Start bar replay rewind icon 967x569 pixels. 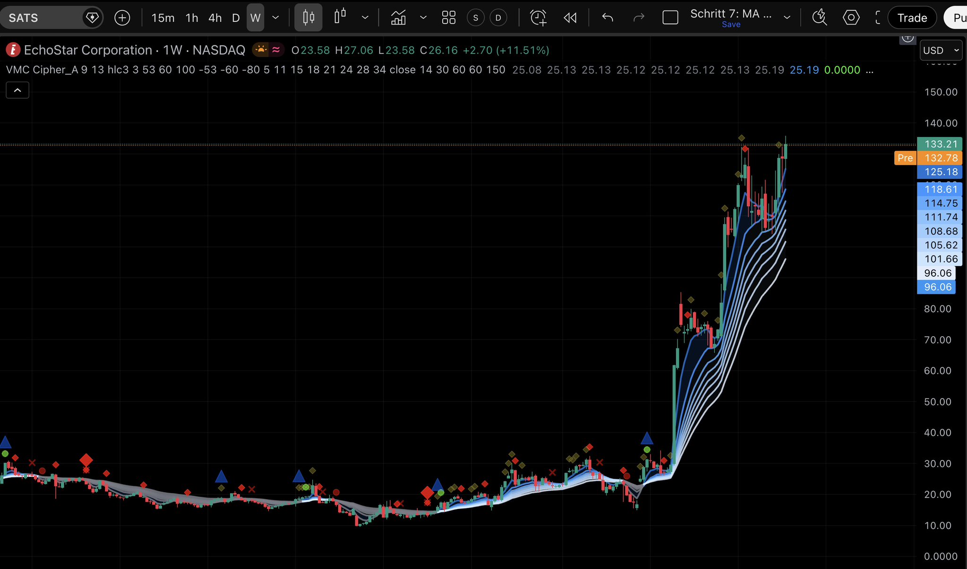570,18
